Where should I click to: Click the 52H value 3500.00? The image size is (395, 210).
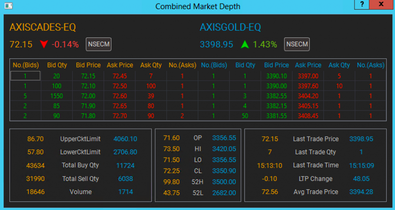[x=224, y=182]
